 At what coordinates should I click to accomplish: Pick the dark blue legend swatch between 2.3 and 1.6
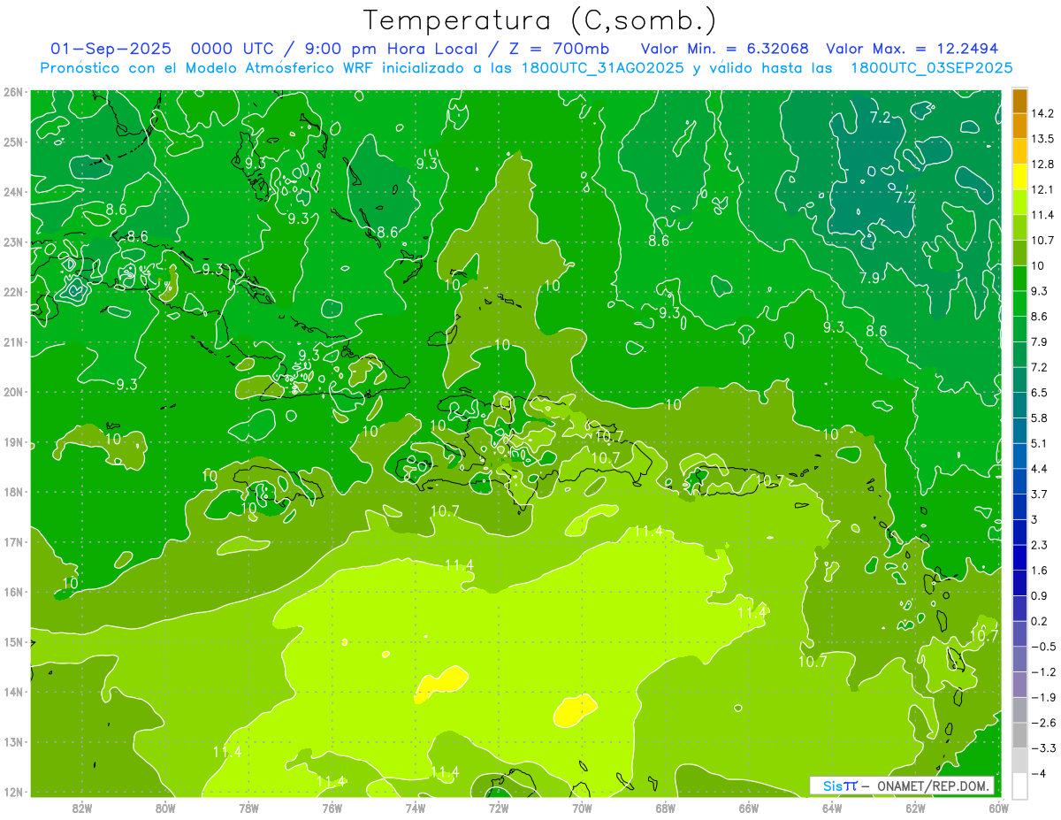coord(1019,557)
